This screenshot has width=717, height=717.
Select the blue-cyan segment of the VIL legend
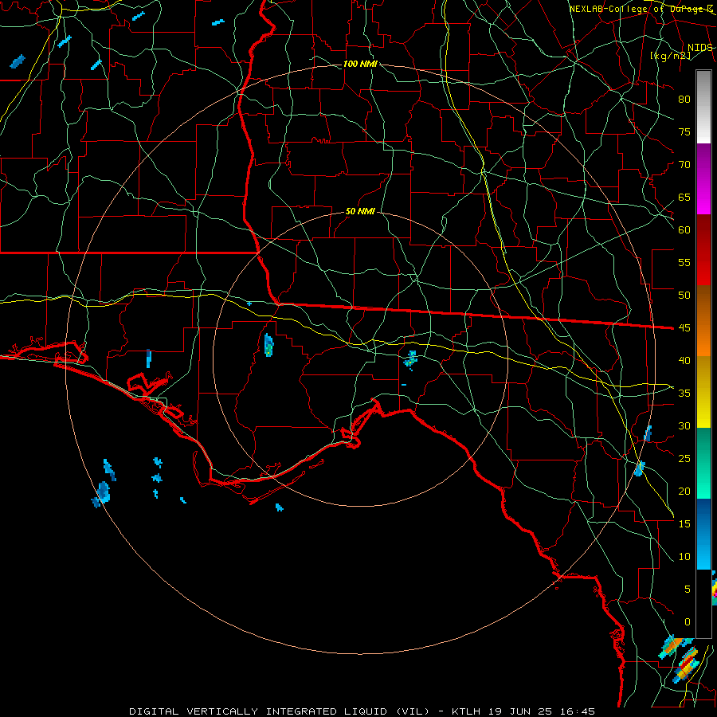pyautogui.click(x=703, y=534)
